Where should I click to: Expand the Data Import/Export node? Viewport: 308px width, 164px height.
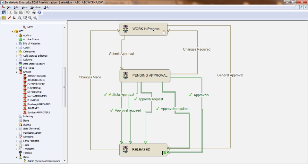pos(16,64)
